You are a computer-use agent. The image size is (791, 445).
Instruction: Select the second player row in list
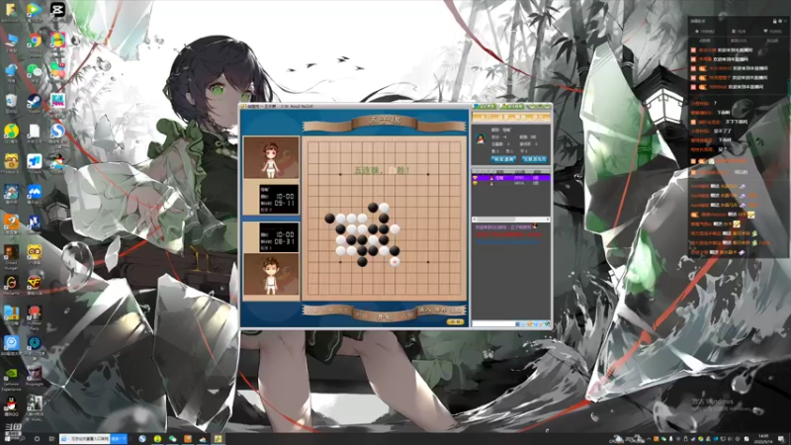511,184
